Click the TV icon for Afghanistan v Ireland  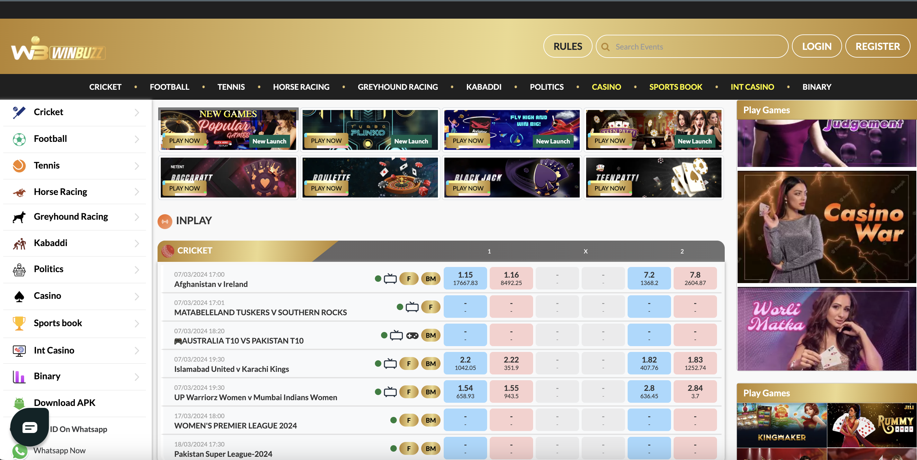pyautogui.click(x=390, y=279)
